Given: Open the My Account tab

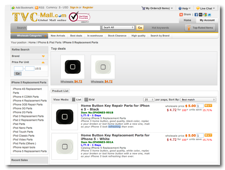Looking at the screenshot, I should pos(207,20).
